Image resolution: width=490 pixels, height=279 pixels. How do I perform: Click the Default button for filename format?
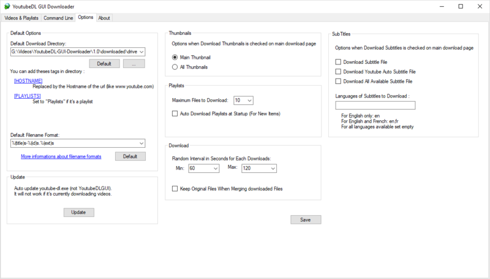point(130,156)
